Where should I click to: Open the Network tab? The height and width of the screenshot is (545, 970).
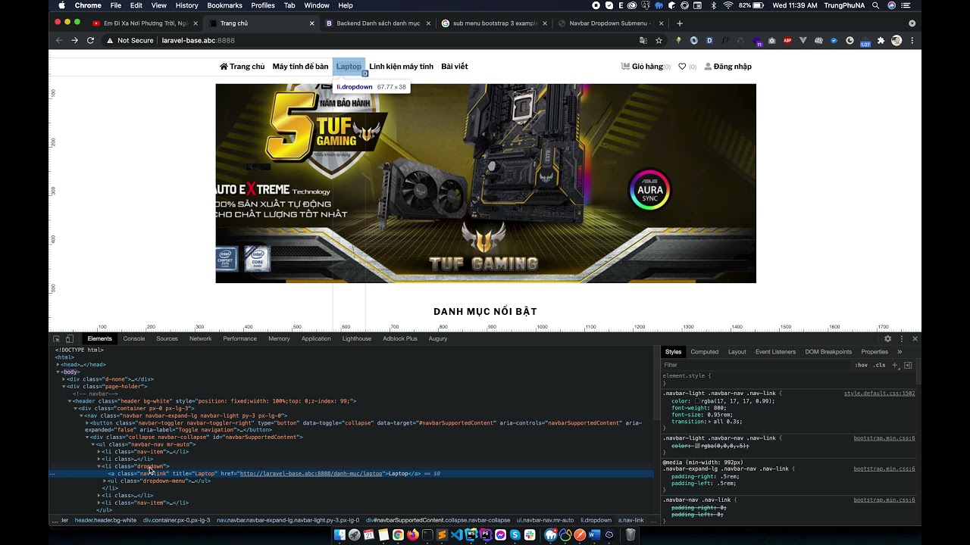click(200, 338)
